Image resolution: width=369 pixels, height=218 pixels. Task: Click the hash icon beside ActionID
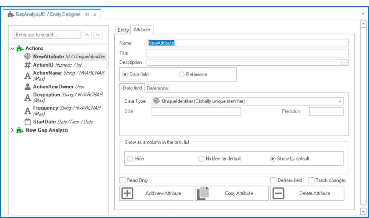click(28, 65)
